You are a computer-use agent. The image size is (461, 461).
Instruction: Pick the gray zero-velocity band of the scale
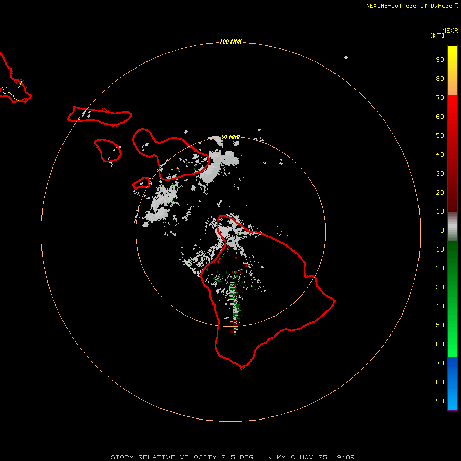tap(452, 227)
